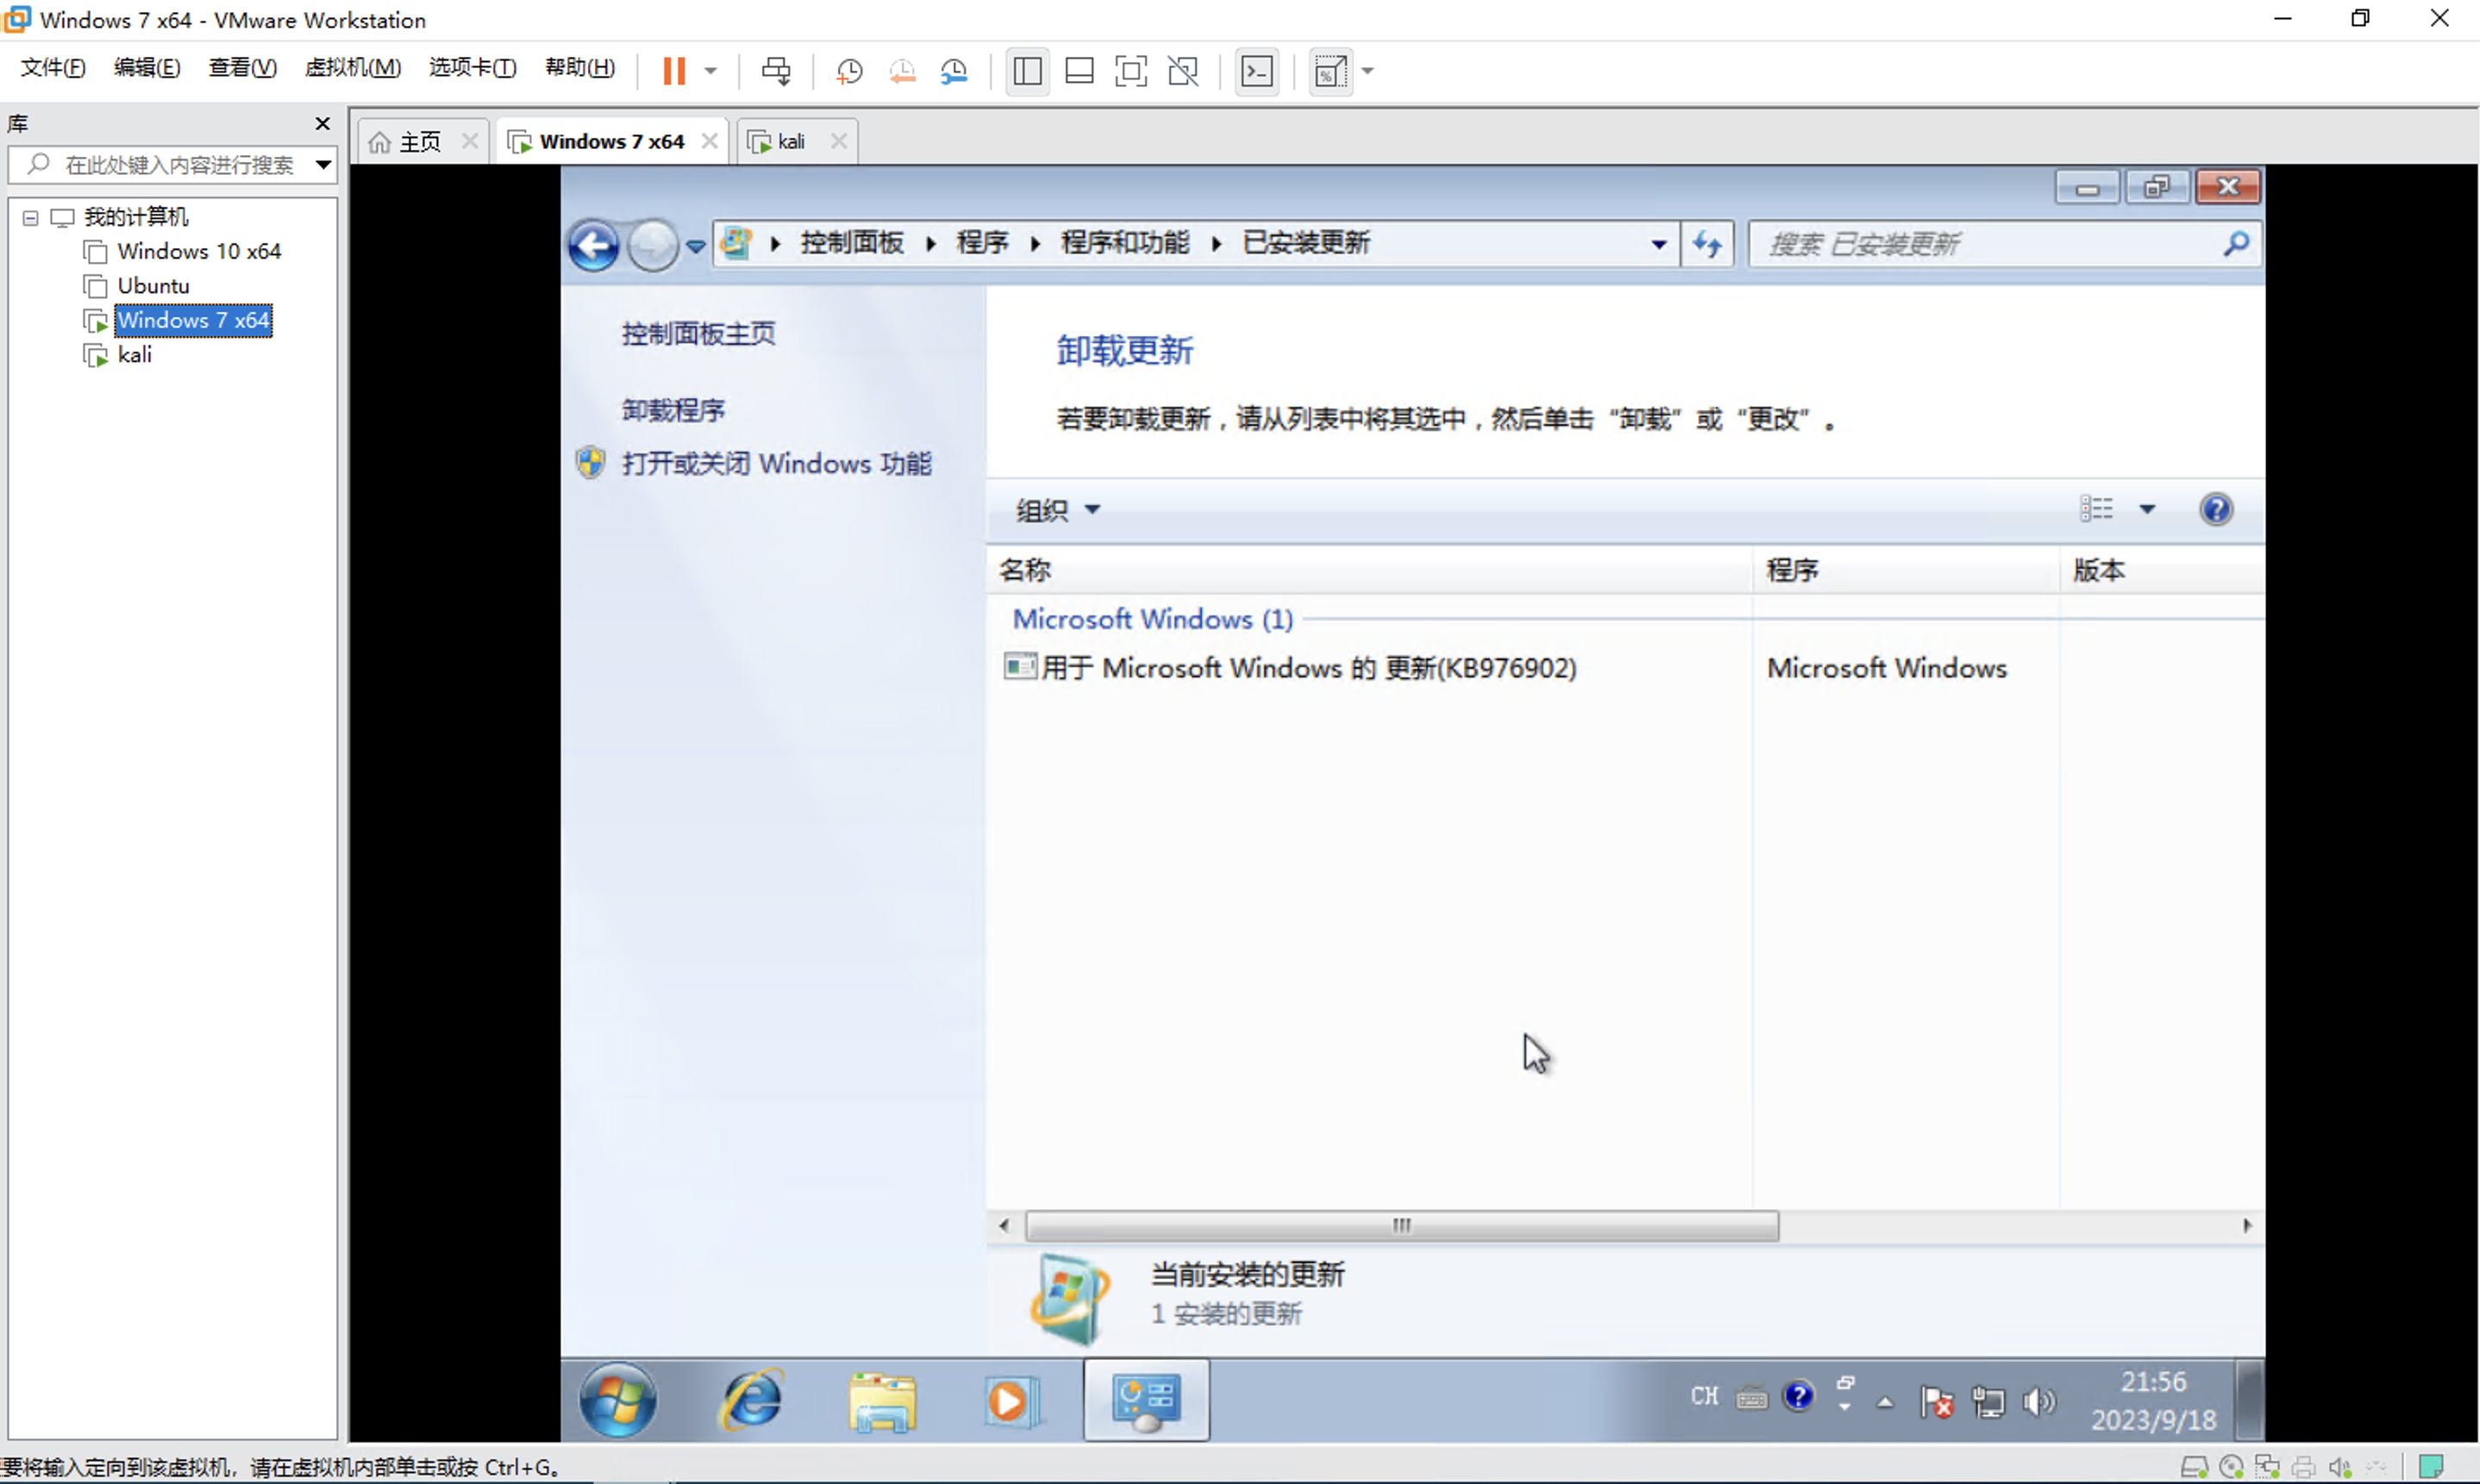
Task: Collapse the 我的计算机 tree node
Action: 31,217
